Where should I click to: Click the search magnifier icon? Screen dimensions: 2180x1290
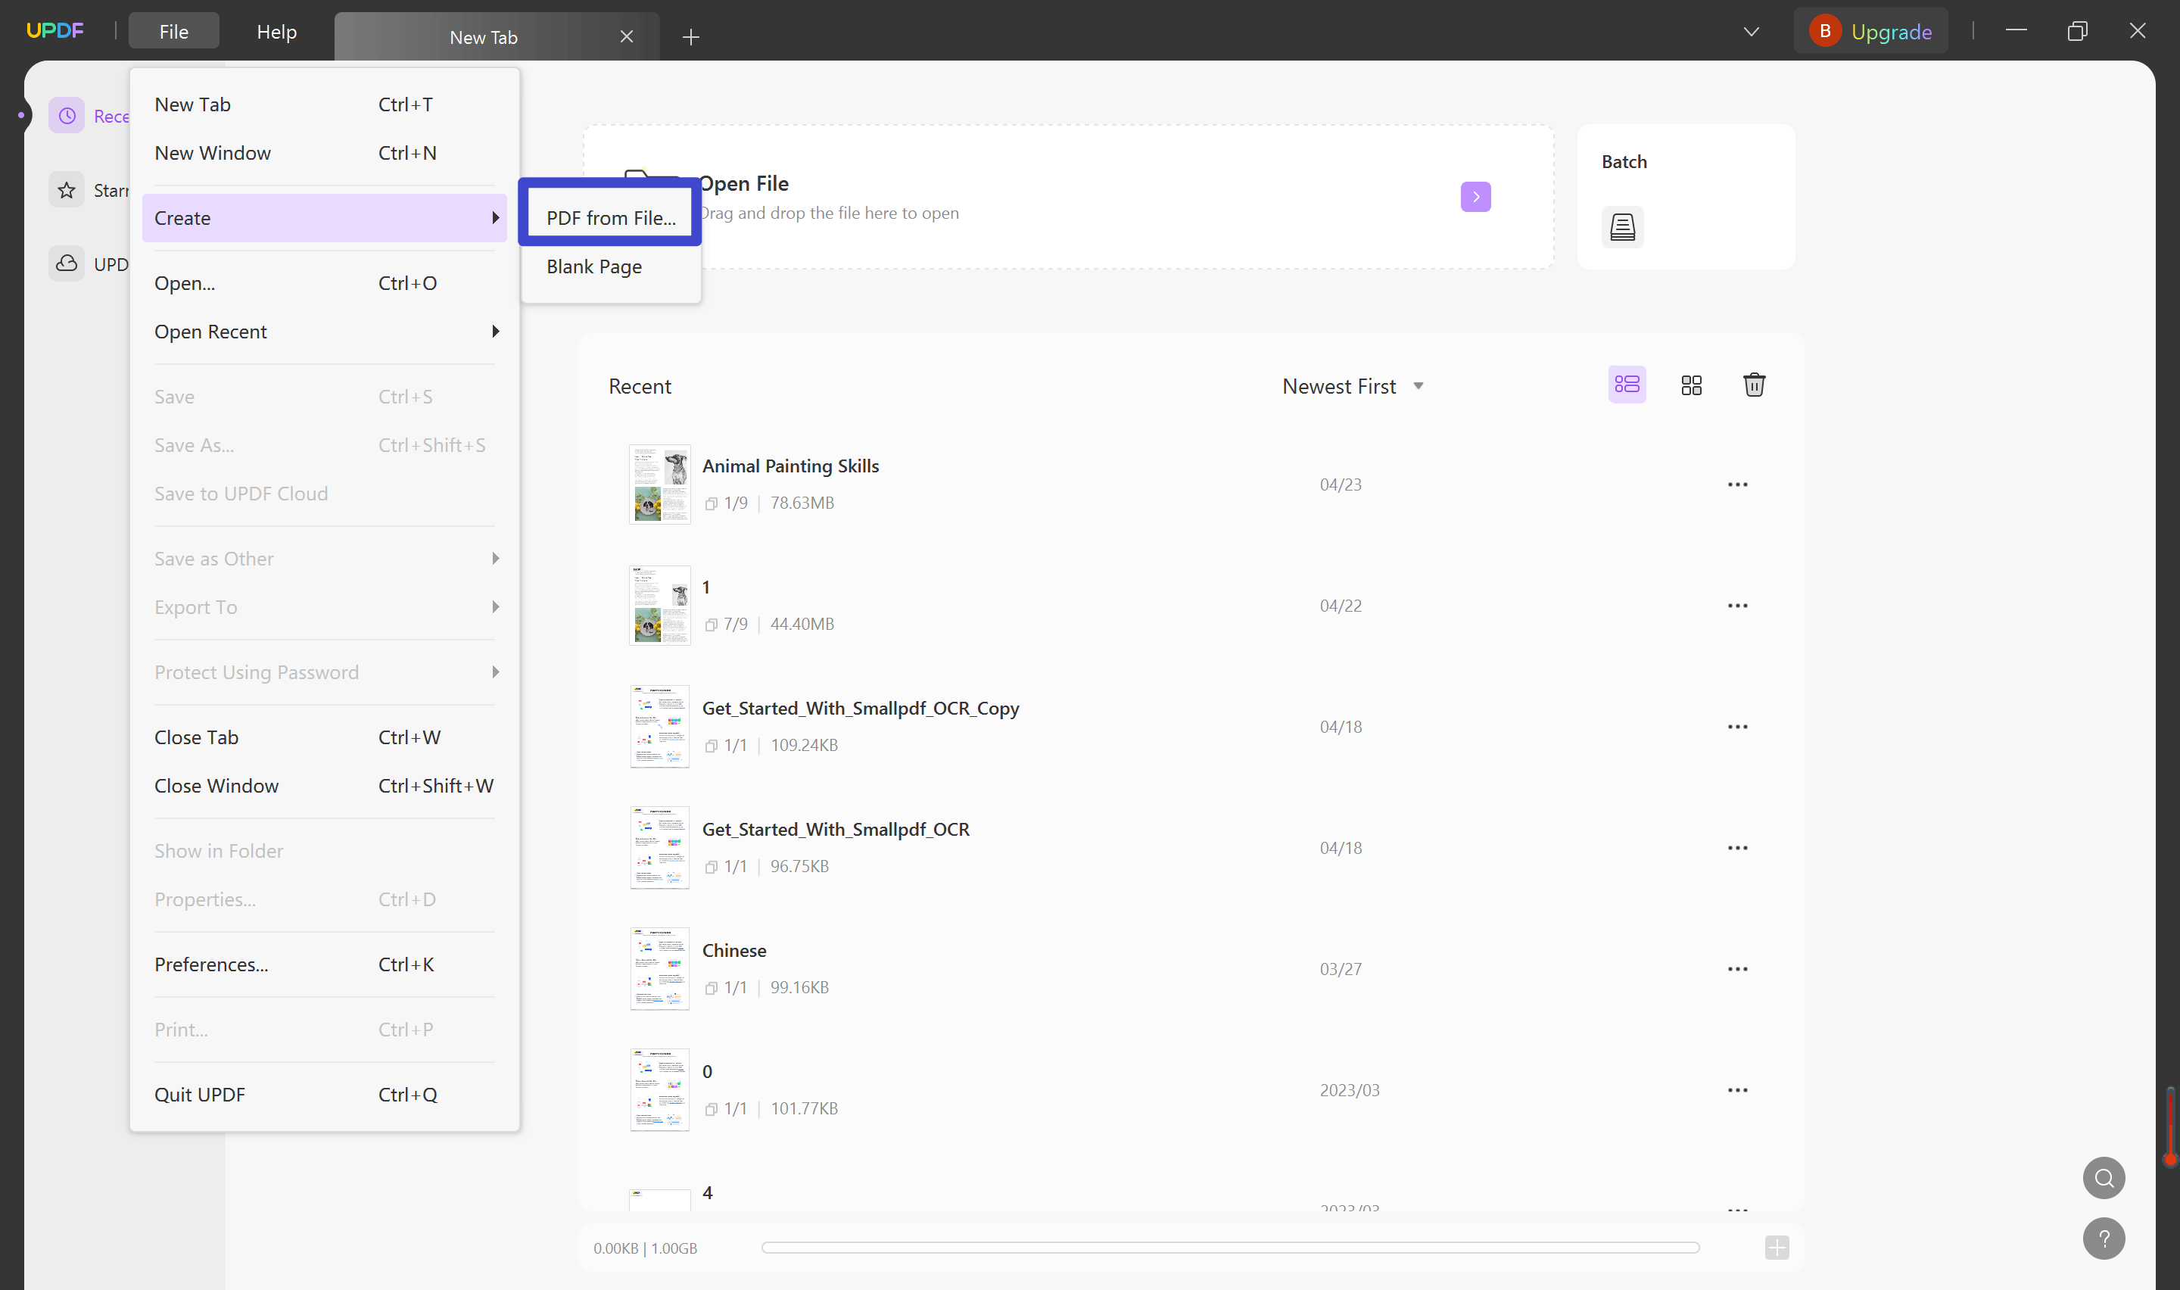(x=2103, y=1178)
